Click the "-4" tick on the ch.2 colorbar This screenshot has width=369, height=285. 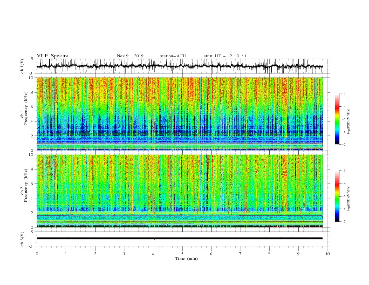click(343, 183)
